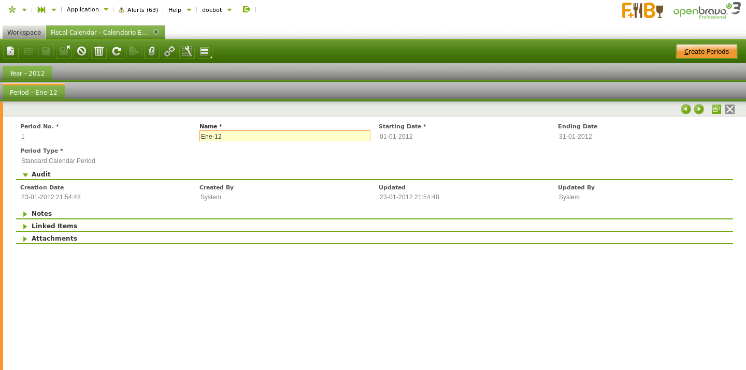Click the log out icon in top bar
The image size is (746, 370).
coord(247,9)
